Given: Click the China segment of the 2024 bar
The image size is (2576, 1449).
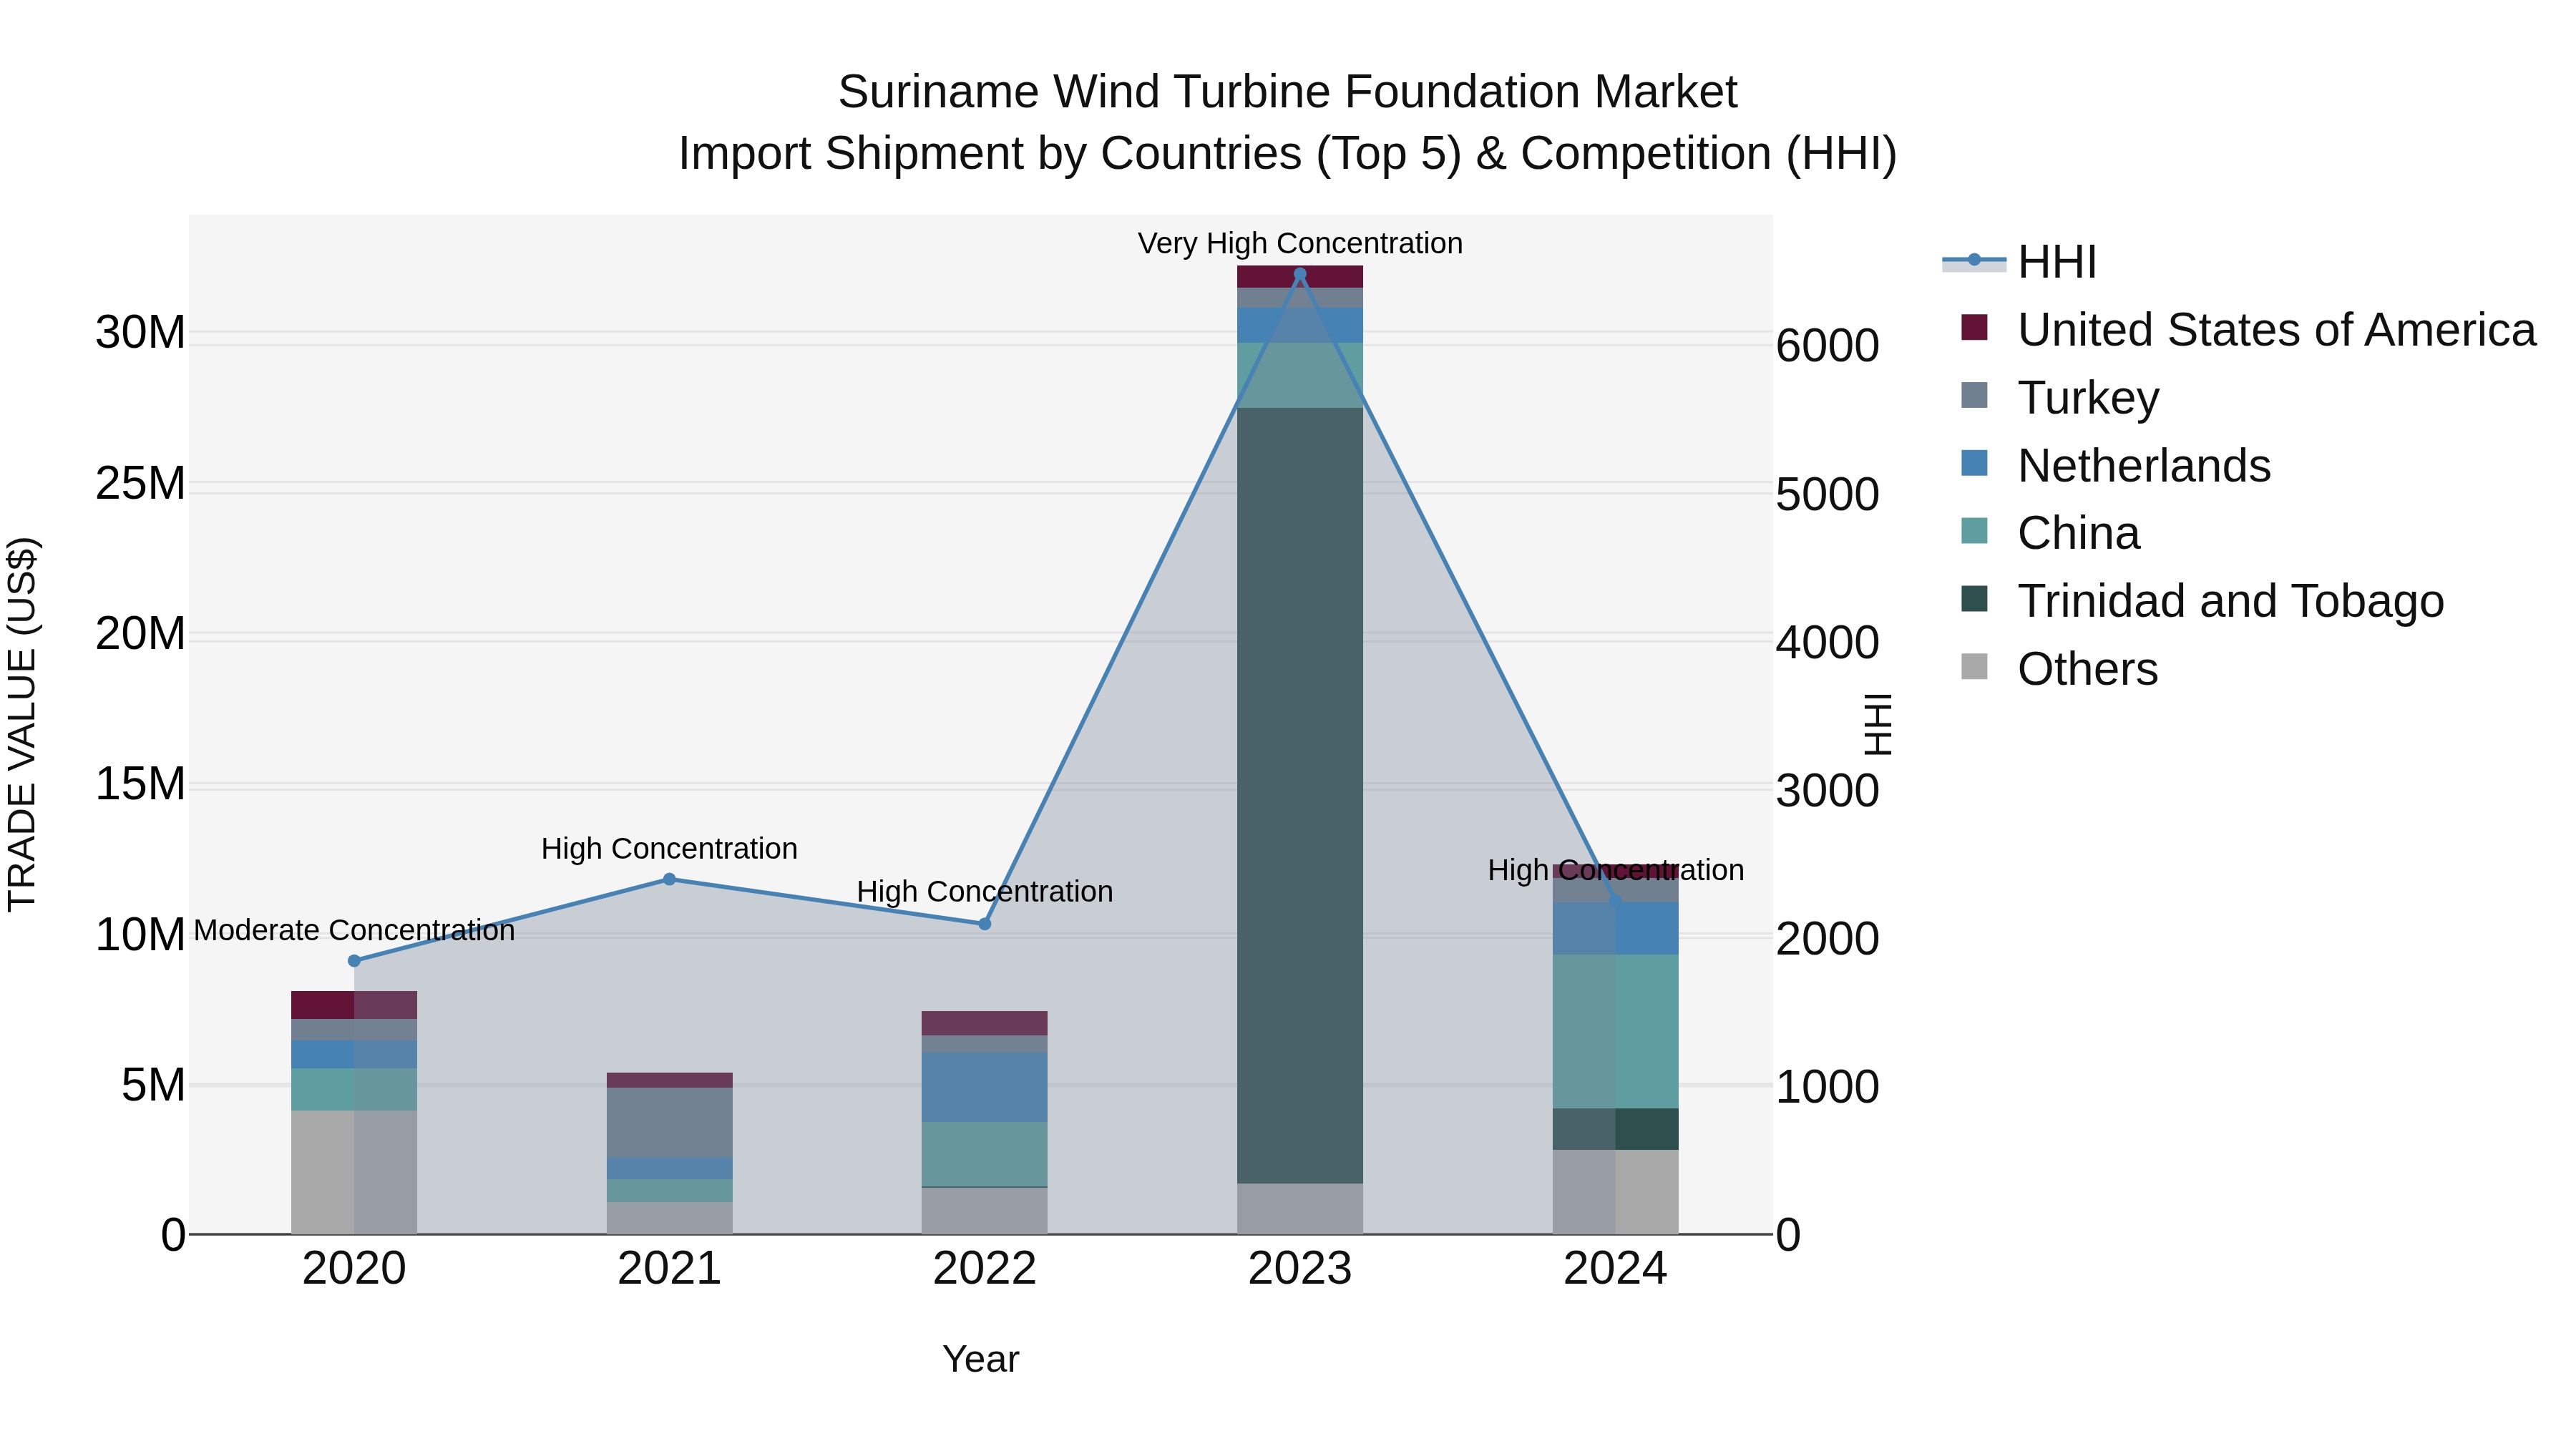Looking at the screenshot, I should coord(1616,1031).
